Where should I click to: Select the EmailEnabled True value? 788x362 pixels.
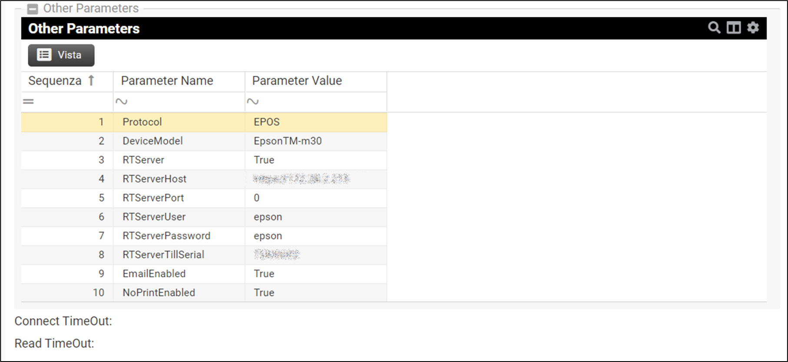264,274
